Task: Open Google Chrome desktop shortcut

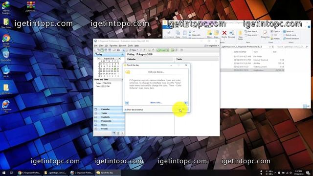Action: click(x=6, y=41)
